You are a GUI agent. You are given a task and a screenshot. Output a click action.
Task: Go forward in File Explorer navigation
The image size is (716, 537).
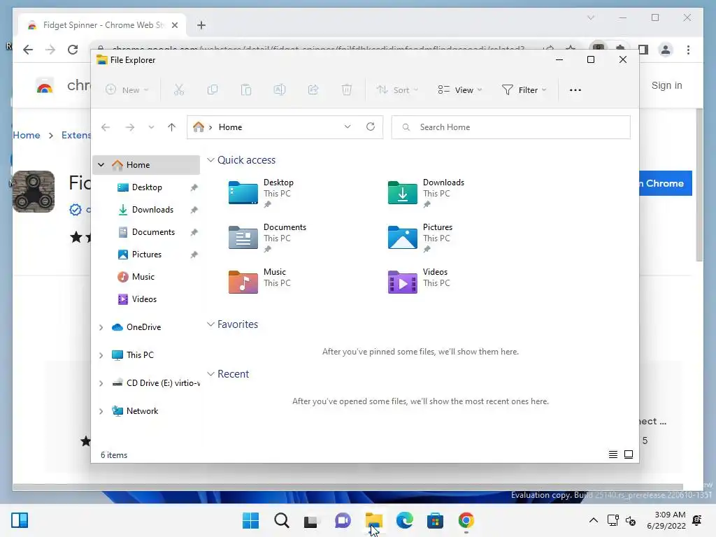(130, 127)
